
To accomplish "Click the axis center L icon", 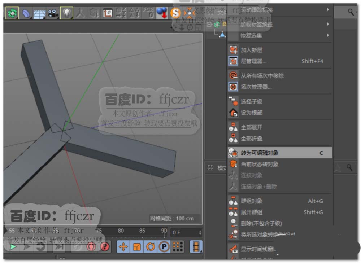I will [108, 13].
